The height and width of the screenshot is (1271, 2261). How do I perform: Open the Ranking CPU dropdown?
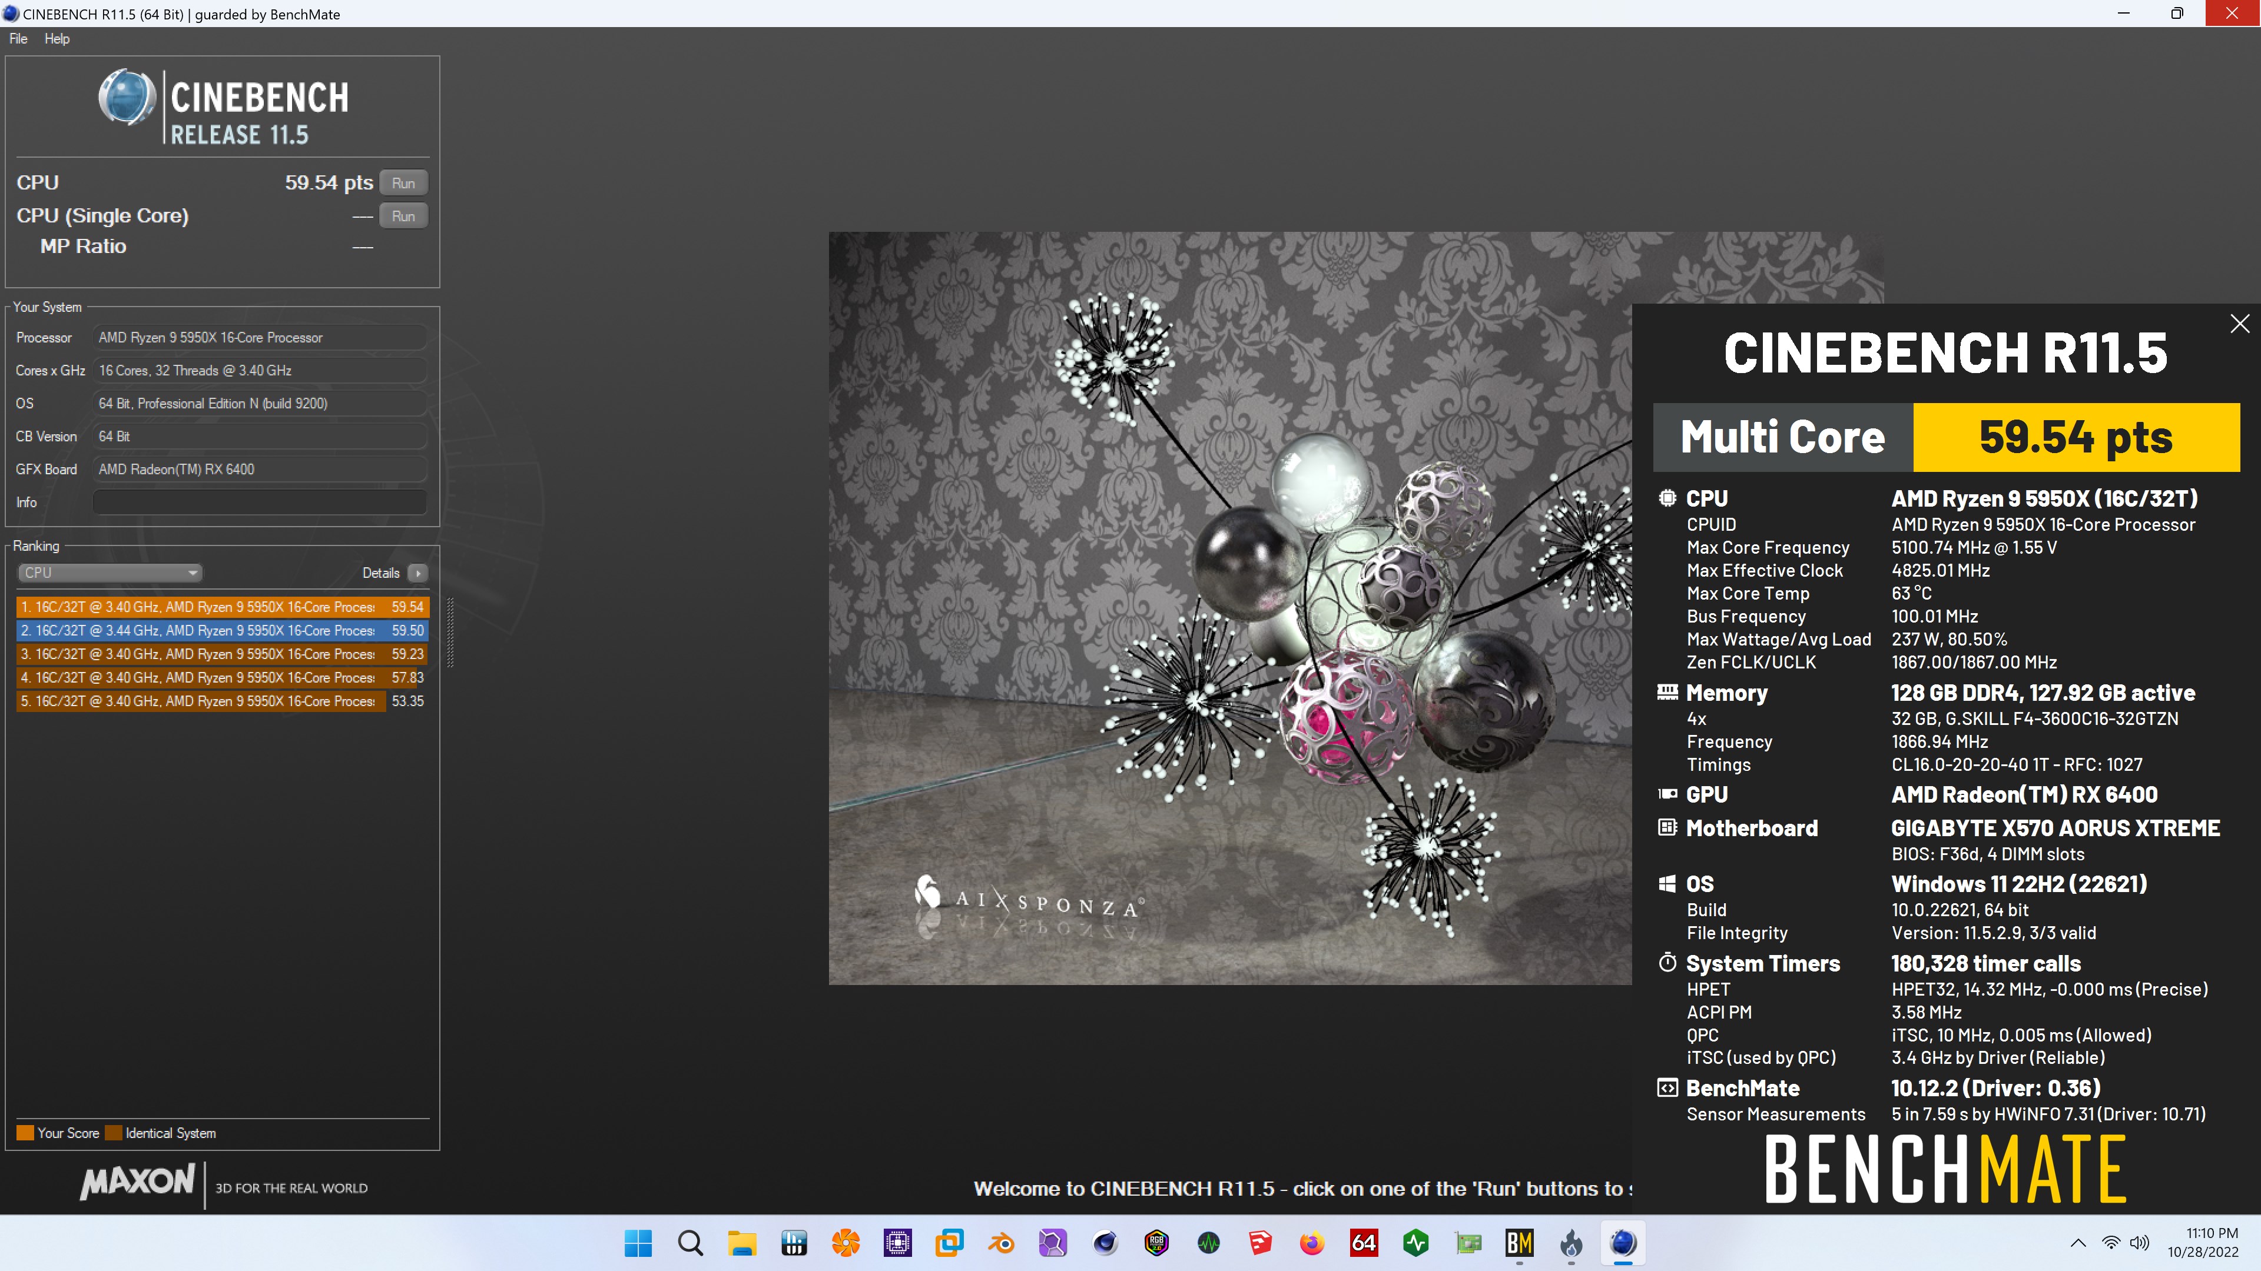click(x=110, y=573)
